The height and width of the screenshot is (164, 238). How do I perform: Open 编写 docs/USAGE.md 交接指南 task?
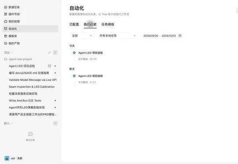[x=29, y=73]
